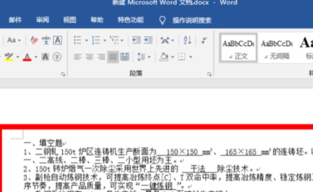Apply the 无间隔 style
Screen dimensions: 313x192
point(277,48)
